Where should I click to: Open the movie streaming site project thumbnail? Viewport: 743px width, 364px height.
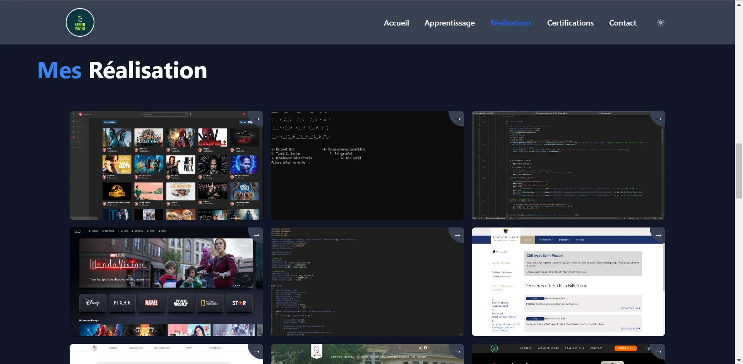tap(166, 166)
